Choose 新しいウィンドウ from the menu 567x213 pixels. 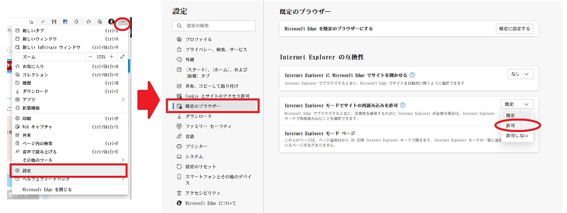(69, 39)
